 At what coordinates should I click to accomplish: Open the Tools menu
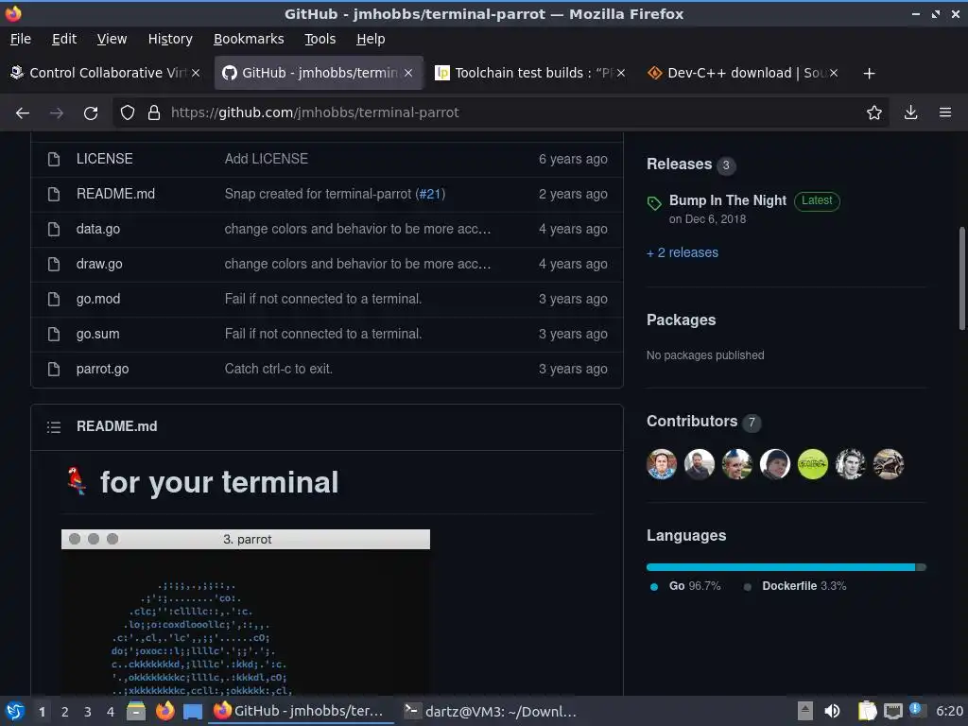point(320,39)
